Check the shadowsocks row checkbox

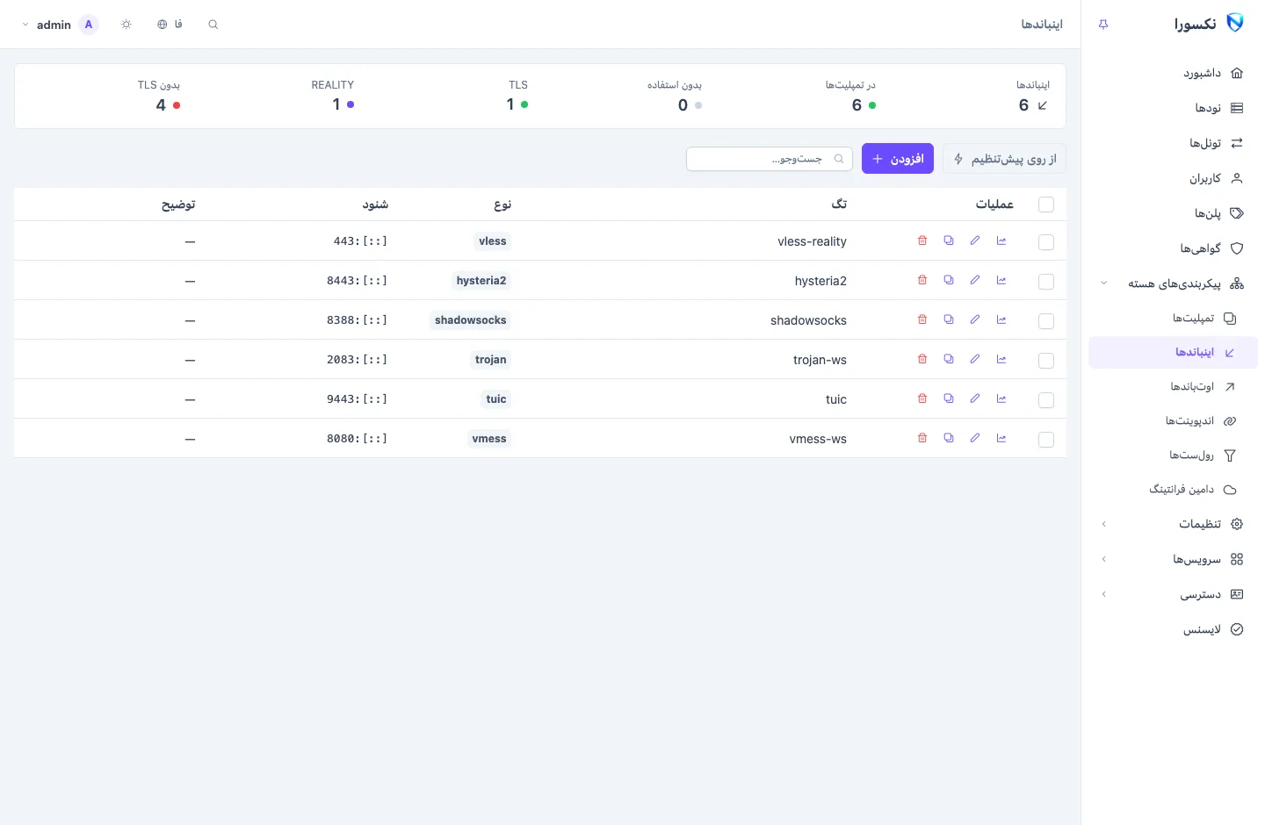(x=1046, y=321)
